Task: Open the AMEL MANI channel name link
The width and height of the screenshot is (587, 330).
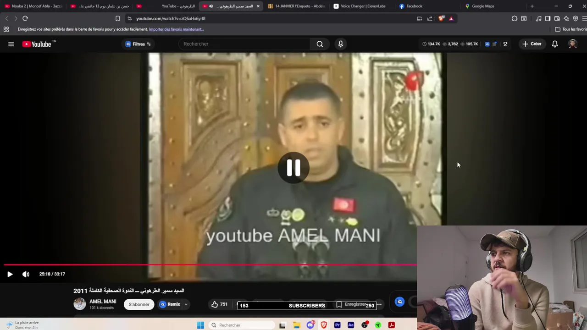Action: tap(103, 302)
